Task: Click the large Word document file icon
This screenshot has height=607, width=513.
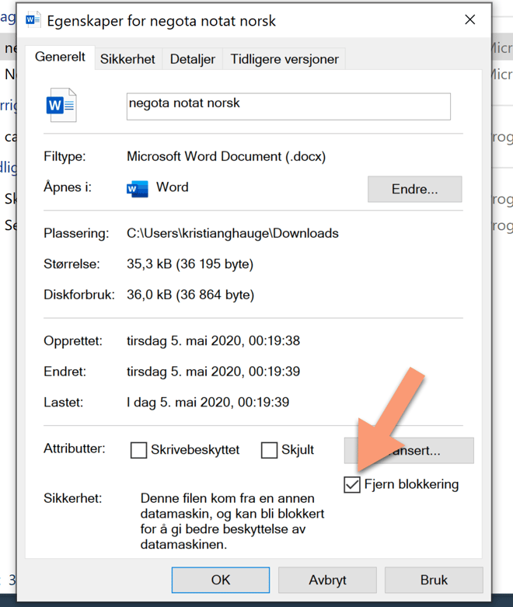Action: (61, 105)
